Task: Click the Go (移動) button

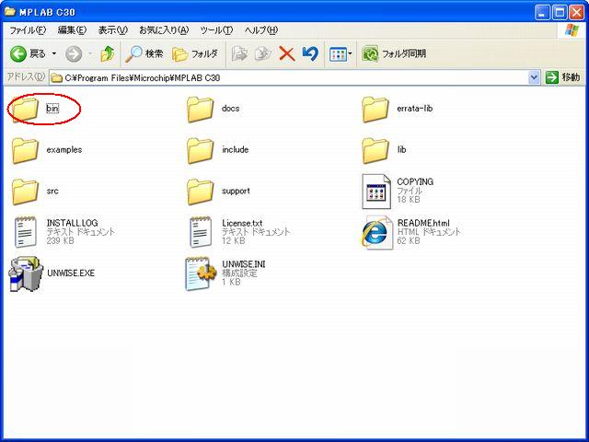Action: (x=562, y=77)
